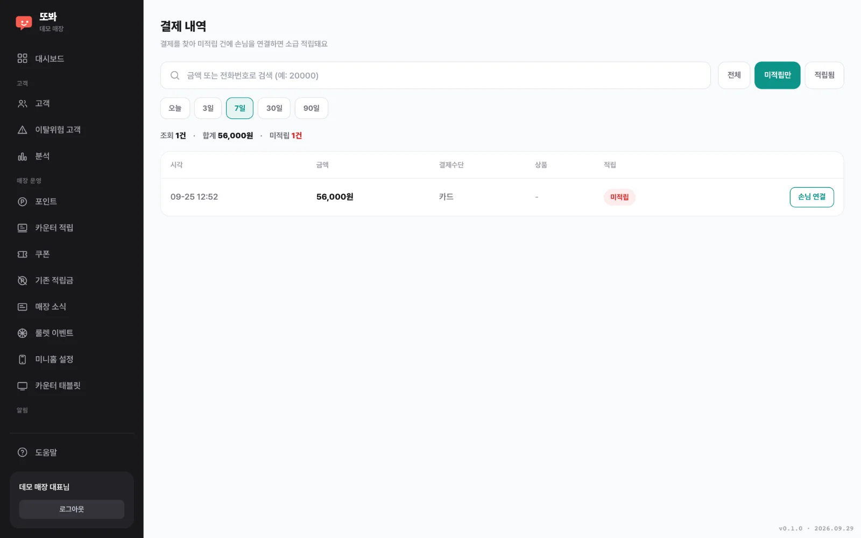
Task: Open the 카운터 태블릿 menu label
Action: point(58,386)
